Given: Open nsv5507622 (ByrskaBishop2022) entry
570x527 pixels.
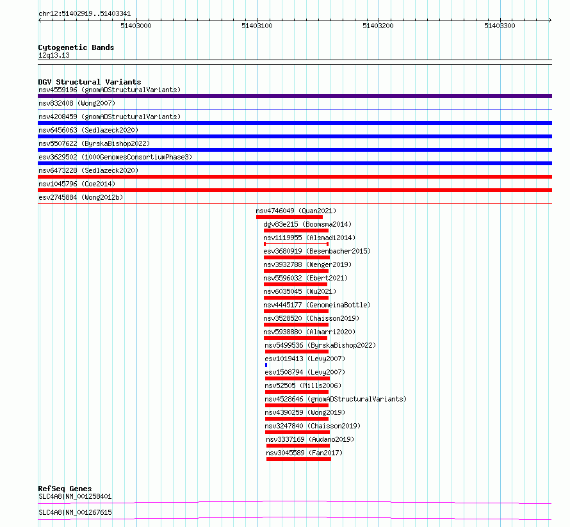Looking at the screenshot, I should click(94, 143).
